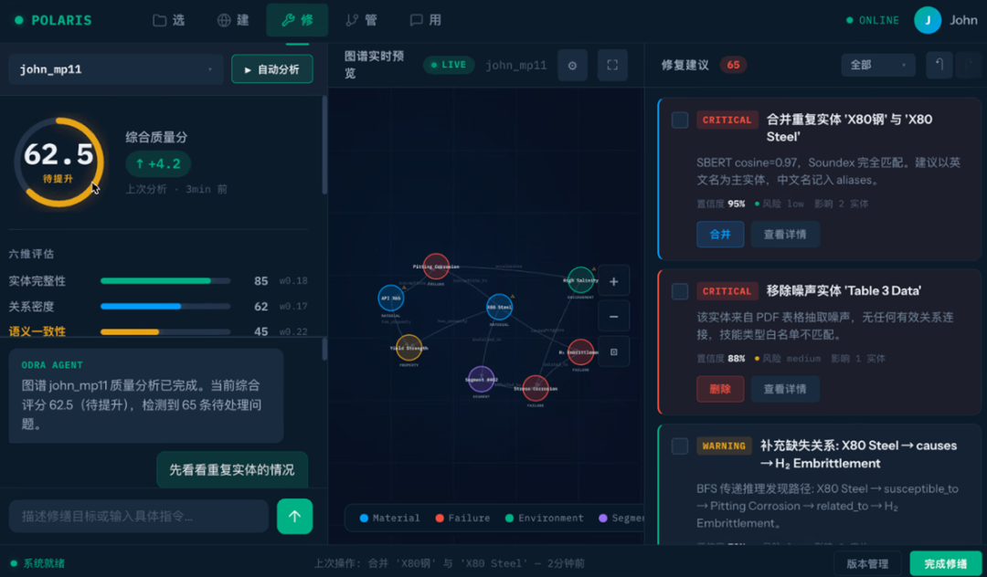
Task: Focus the 描述修缮目标 instruction input field
Action: [x=139, y=516]
